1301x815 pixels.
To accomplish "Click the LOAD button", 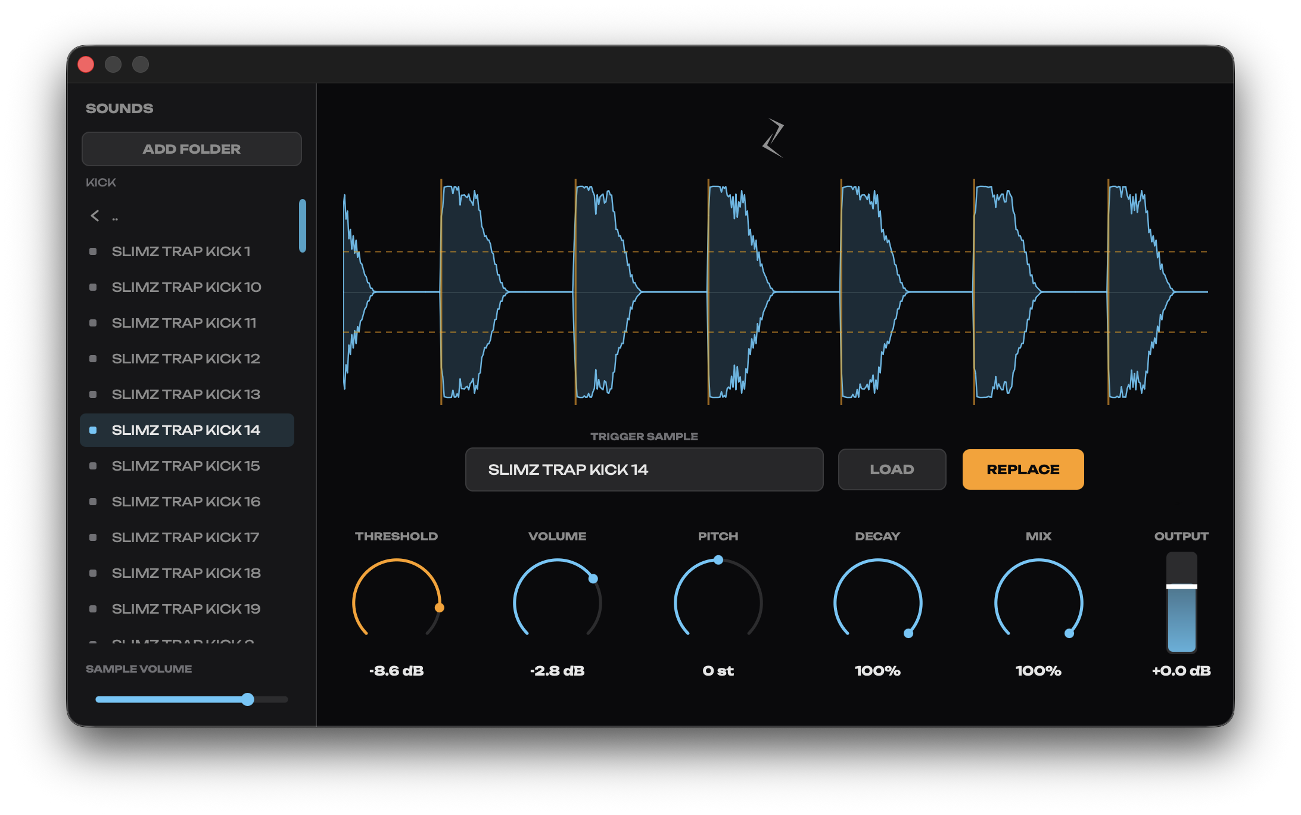I will 892,469.
